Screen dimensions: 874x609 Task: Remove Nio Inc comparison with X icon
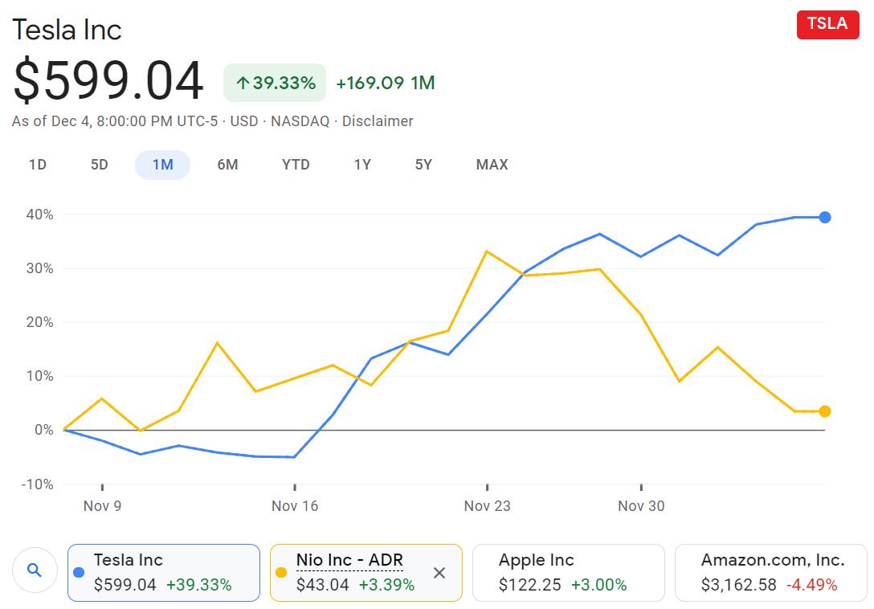pyautogui.click(x=439, y=573)
